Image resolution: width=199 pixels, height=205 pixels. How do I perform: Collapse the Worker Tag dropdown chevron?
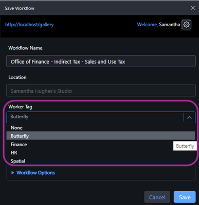tap(189, 117)
